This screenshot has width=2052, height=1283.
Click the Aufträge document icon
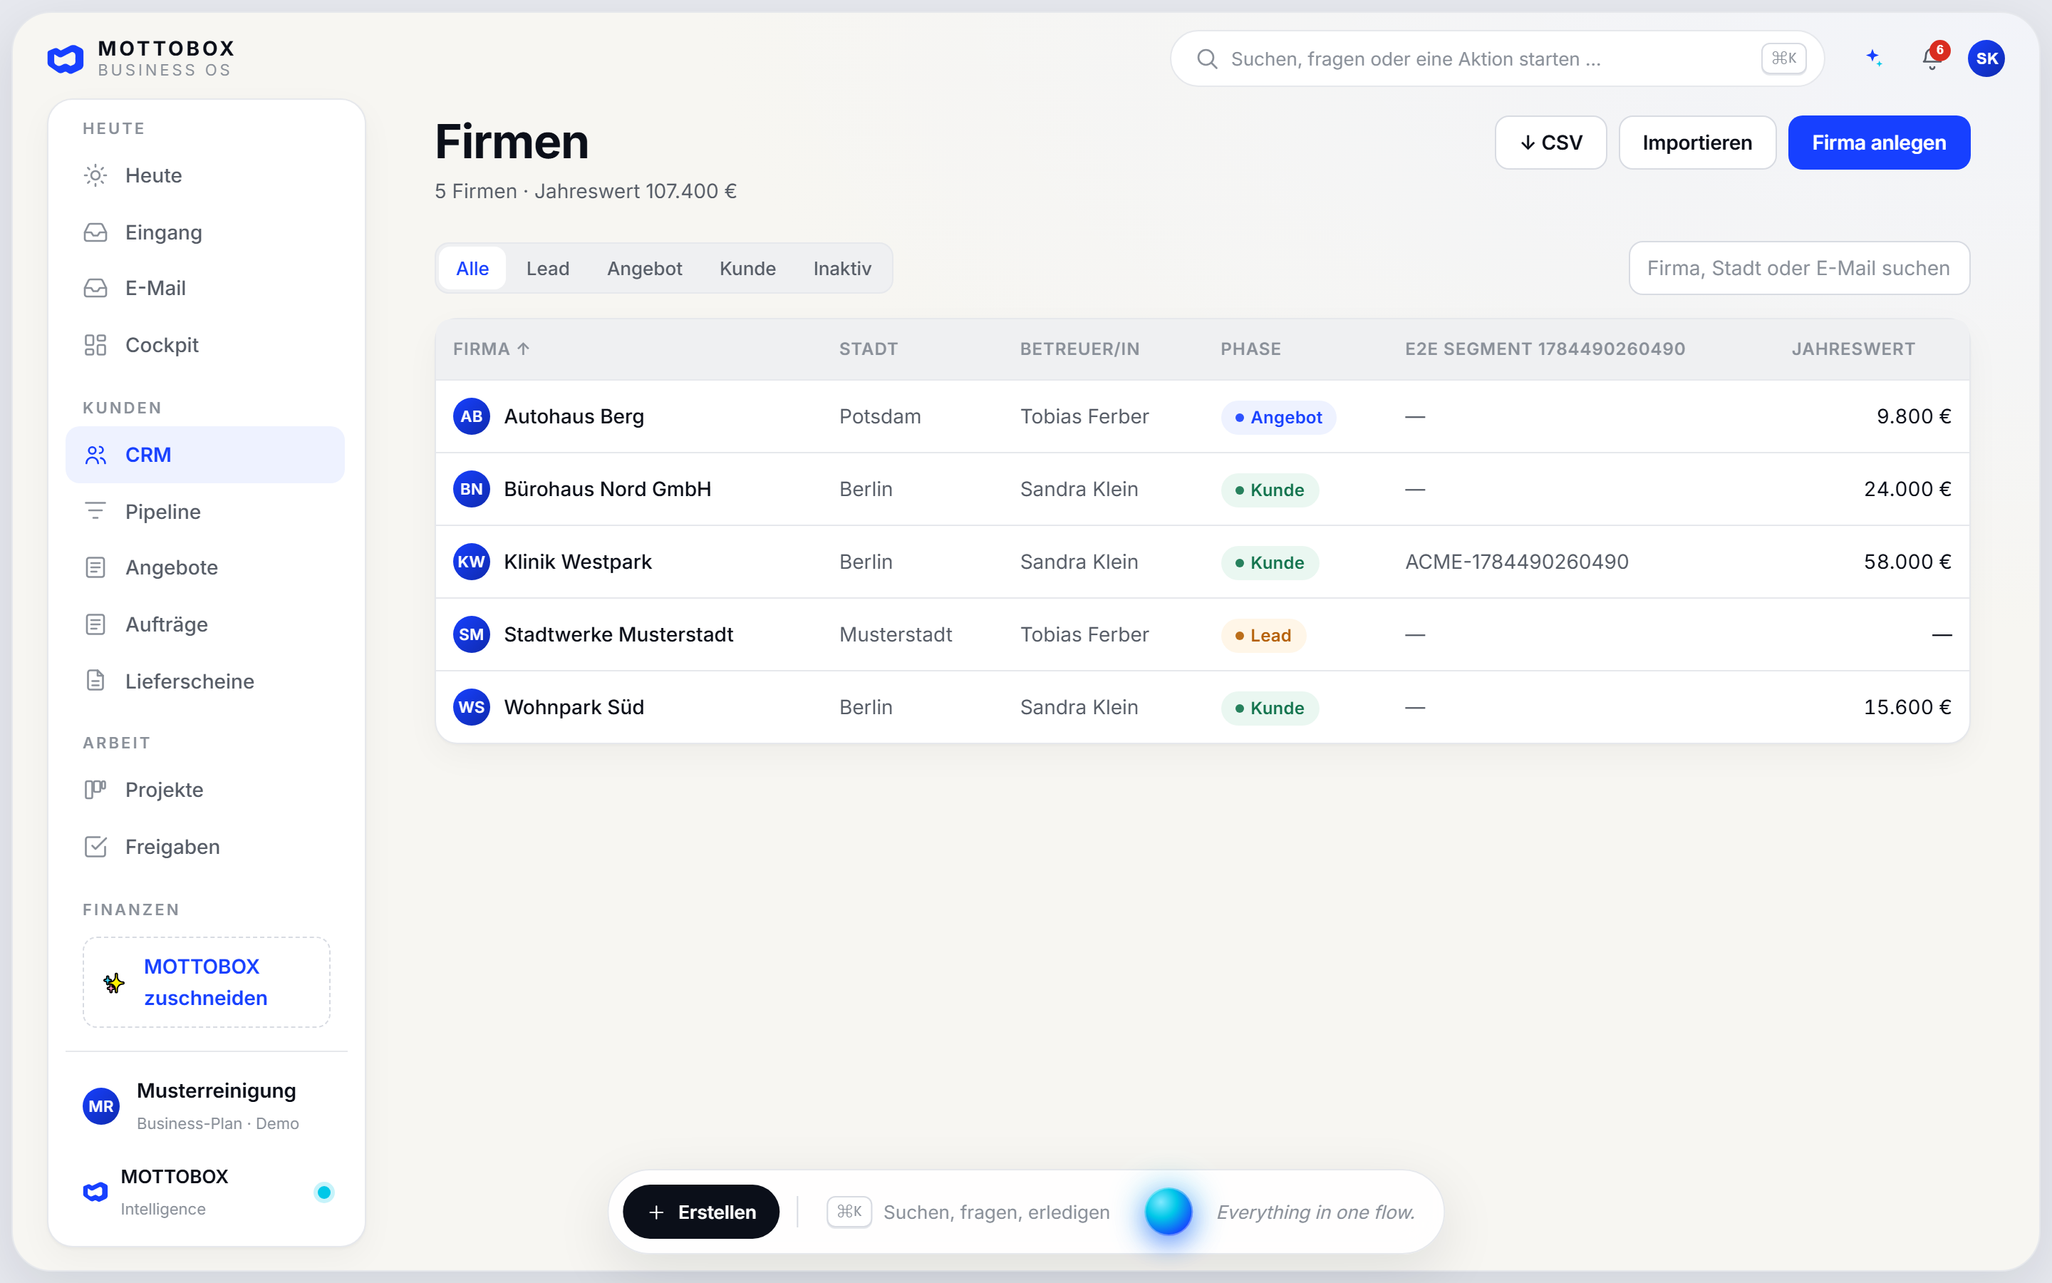click(95, 624)
